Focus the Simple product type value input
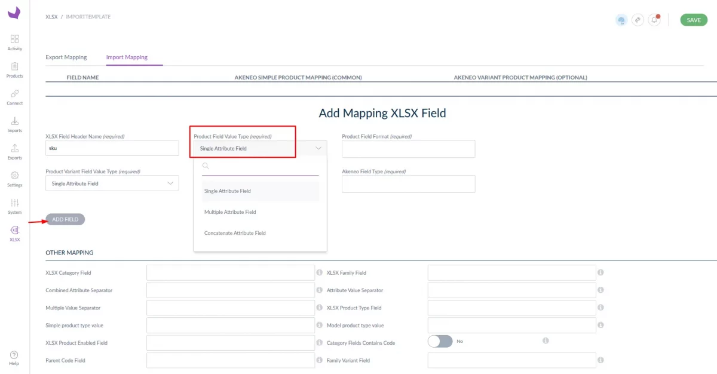This screenshot has height=374, width=717. click(231, 326)
